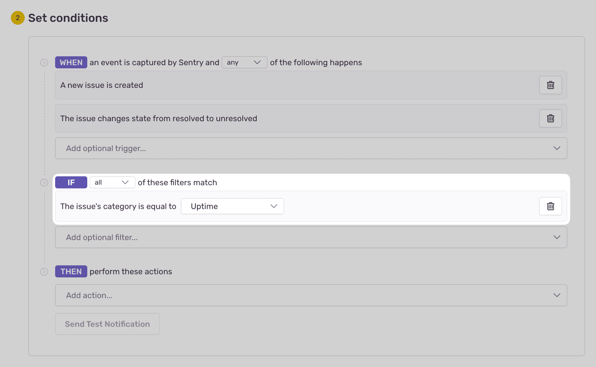Open the 'all' filter match dropdown

click(x=112, y=182)
